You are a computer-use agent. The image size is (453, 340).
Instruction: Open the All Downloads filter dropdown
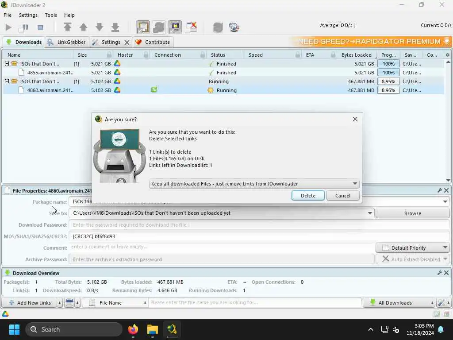(x=399, y=303)
